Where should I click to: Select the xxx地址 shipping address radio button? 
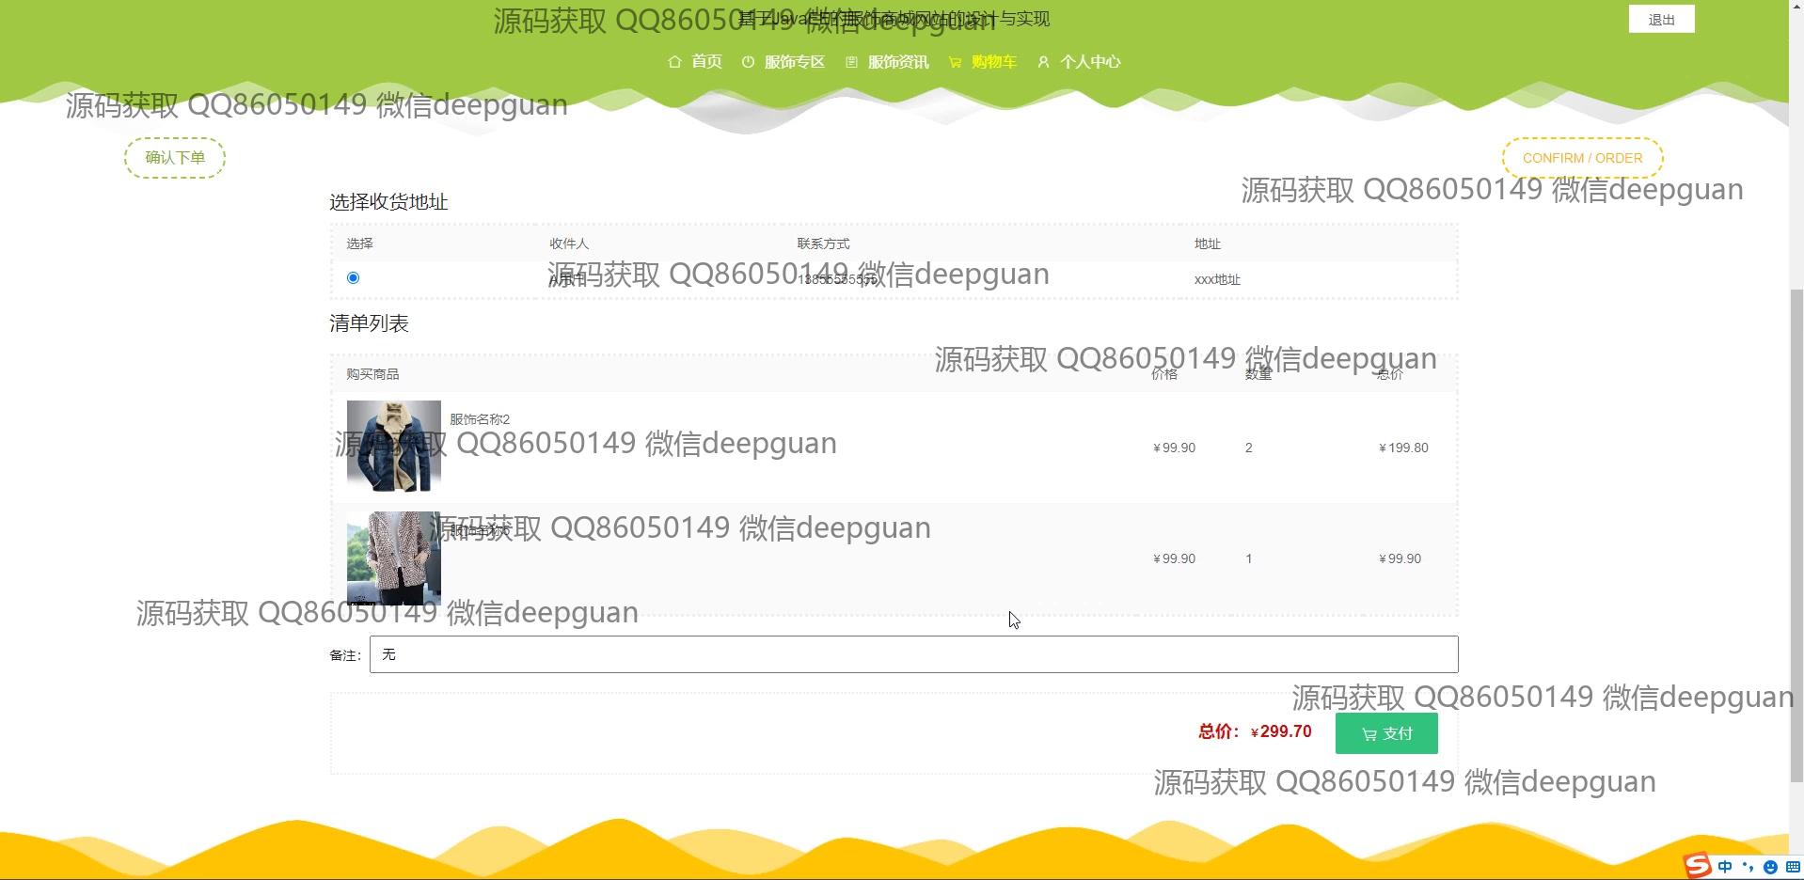[x=353, y=277]
